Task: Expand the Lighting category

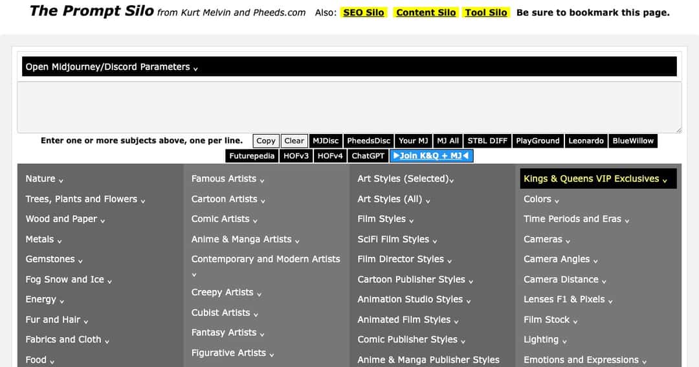Action: coord(545,339)
